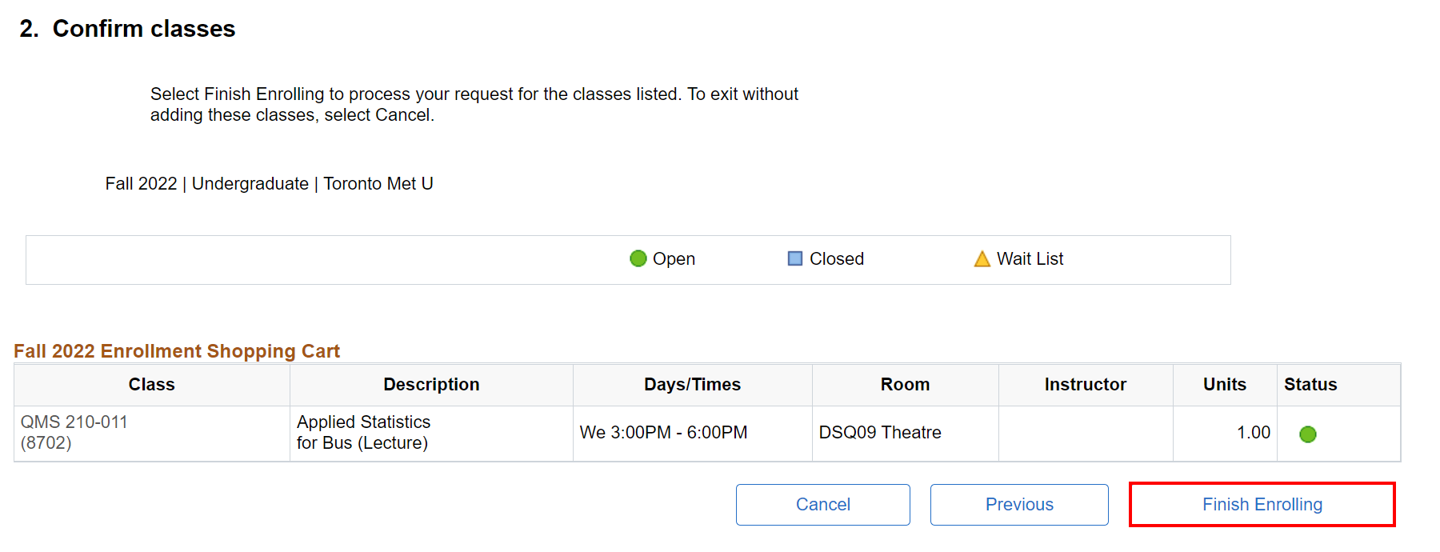The image size is (1440, 552).
Task: Click the green Open legend icon
Action: 638,258
